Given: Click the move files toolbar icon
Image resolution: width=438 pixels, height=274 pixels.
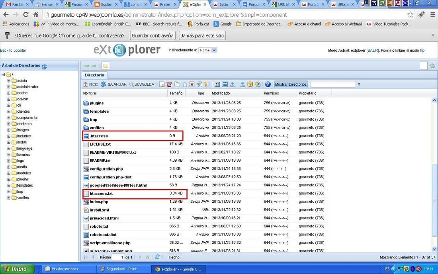Looking at the screenshot, I should pos(185,84).
